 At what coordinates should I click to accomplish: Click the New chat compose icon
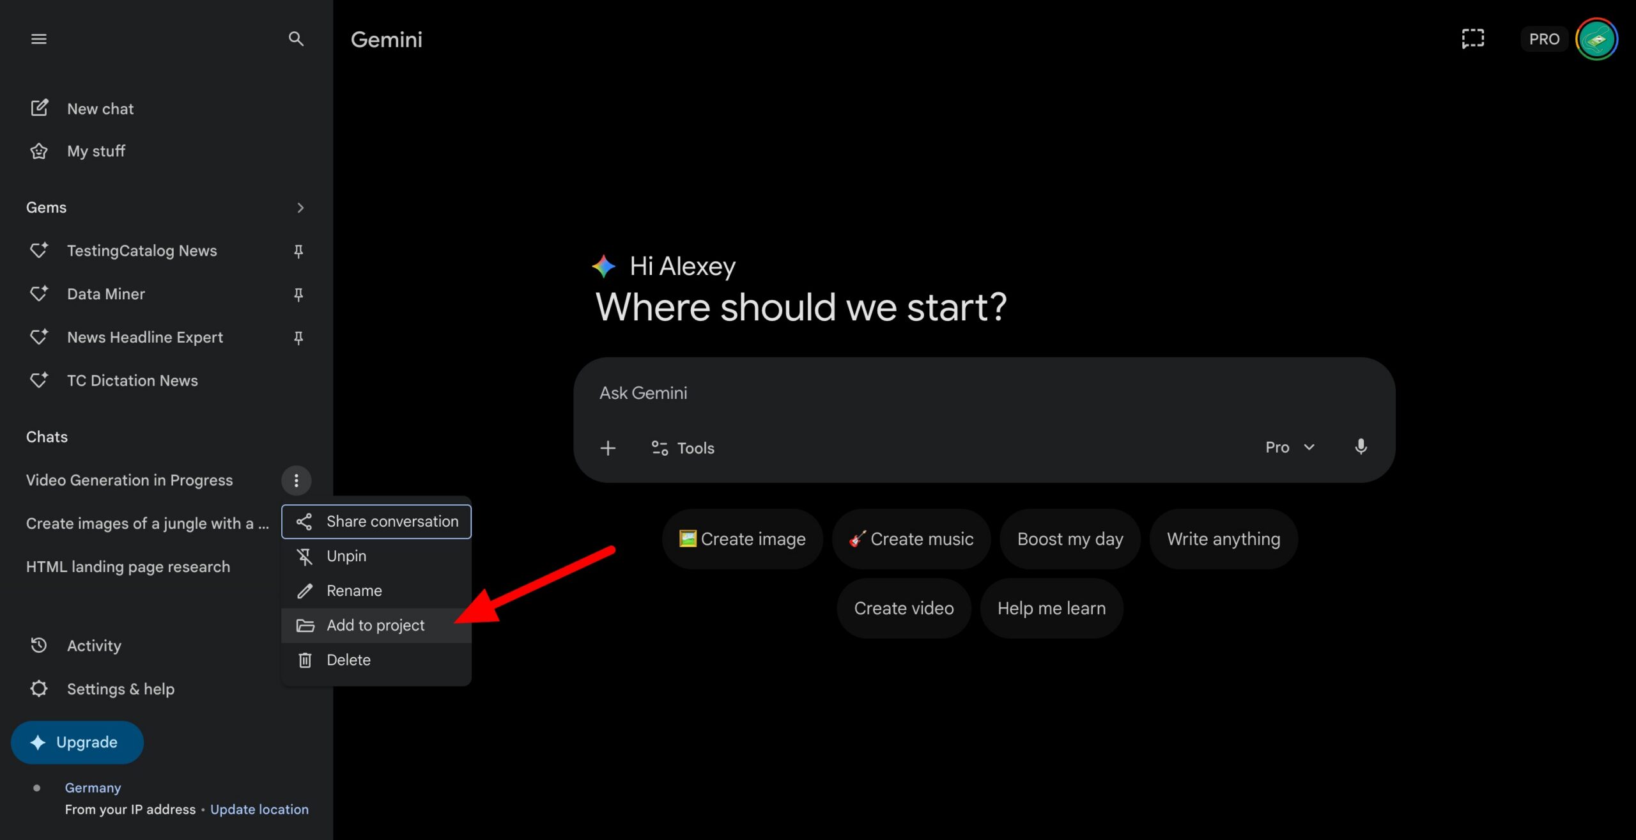point(39,108)
